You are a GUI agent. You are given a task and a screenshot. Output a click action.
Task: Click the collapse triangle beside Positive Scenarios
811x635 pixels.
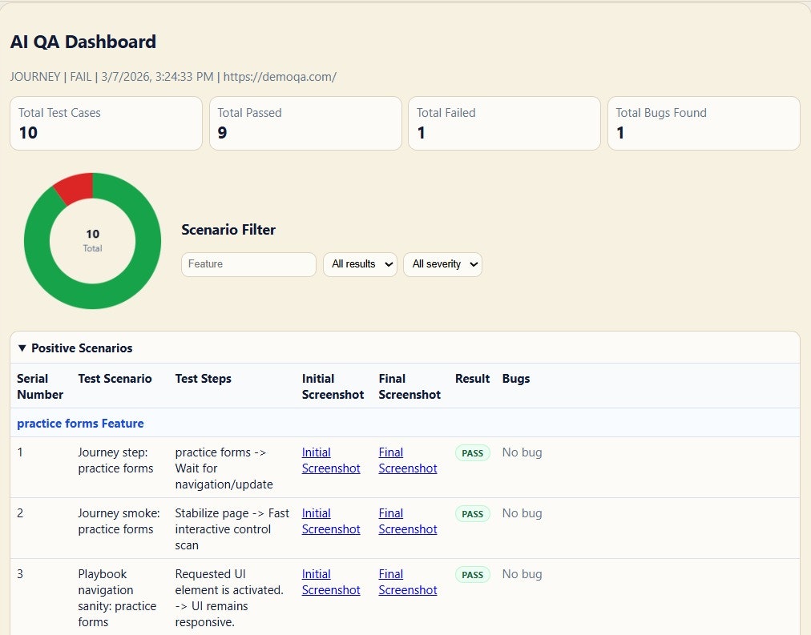coord(21,348)
